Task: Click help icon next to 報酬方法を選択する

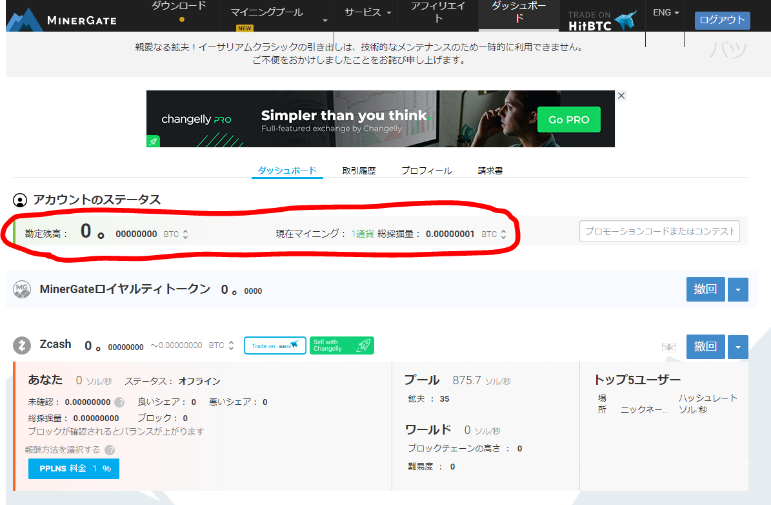Action: [110, 450]
